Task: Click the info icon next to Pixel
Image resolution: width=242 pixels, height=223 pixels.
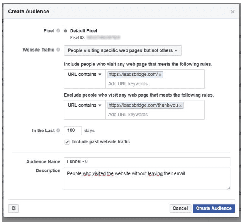Action: [x=58, y=30]
